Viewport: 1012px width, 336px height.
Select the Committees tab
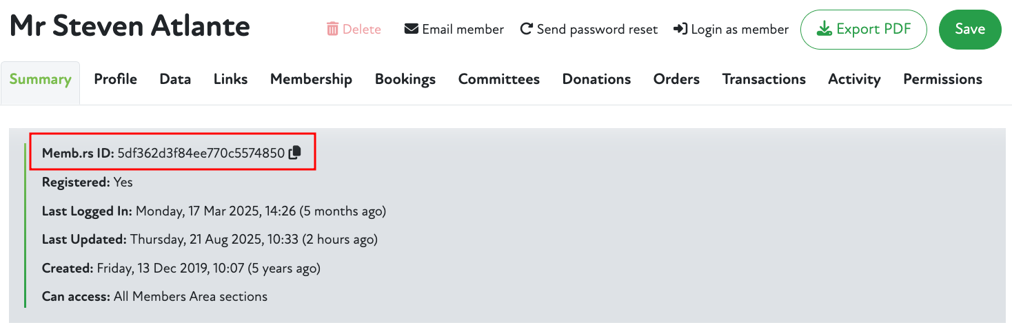pyautogui.click(x=498, y=79)
